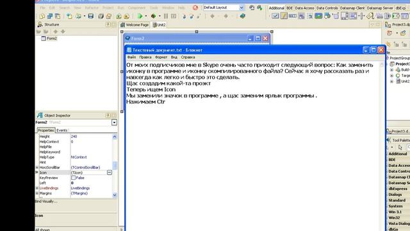
Task: Open the Run button dropdown arrow
Action: (x=146, y=16)
